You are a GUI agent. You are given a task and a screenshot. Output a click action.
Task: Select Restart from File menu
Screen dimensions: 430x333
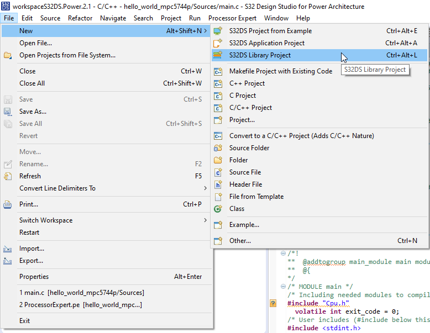107,232
